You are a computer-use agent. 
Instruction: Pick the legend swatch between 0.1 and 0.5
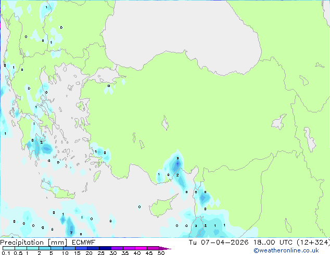pos(9,248)
